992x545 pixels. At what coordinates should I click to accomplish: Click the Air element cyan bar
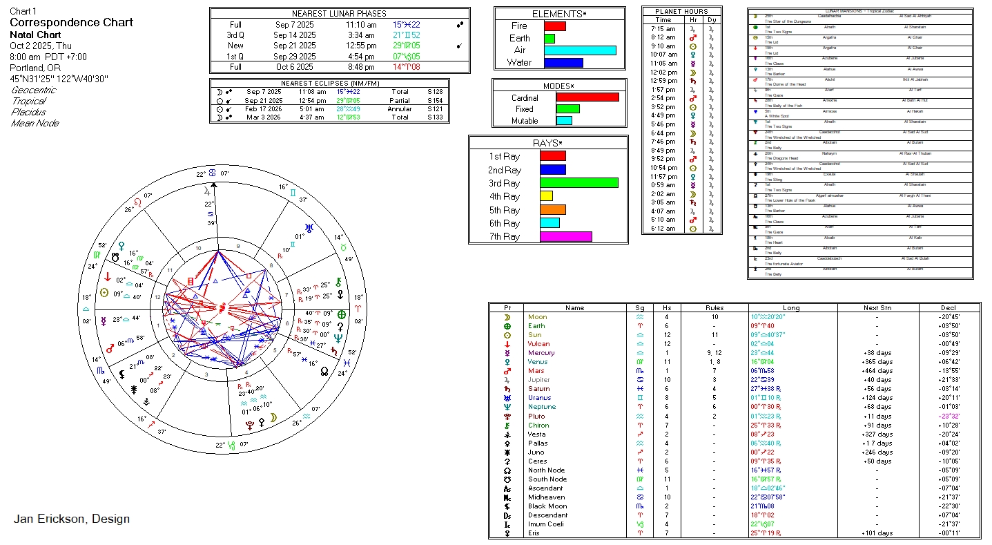579,50
